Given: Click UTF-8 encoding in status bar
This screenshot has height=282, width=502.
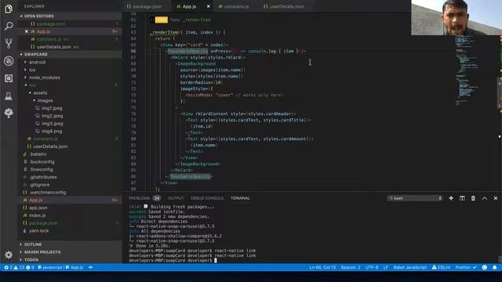Looking at the screenshot, I should coord(372,267).
